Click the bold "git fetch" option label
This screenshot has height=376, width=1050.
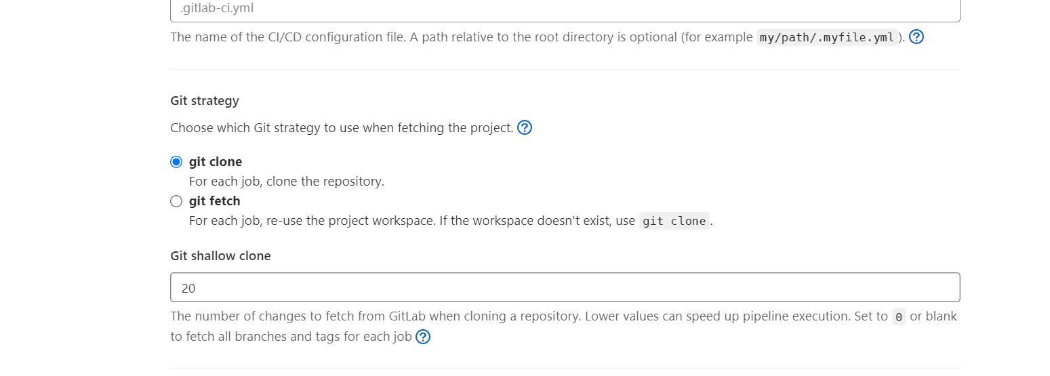(215, 201)
